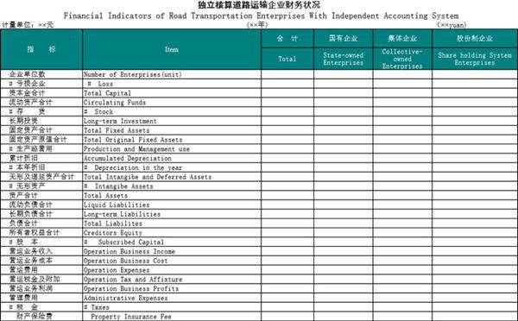Select the 'Total Fixed Assets' cell

click(172, 130)
